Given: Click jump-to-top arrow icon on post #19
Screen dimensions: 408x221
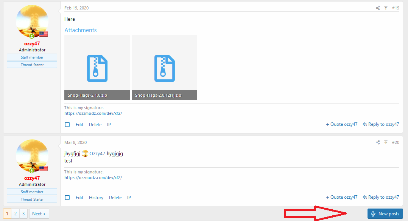Looking at the screenshot, I should 386,8.
